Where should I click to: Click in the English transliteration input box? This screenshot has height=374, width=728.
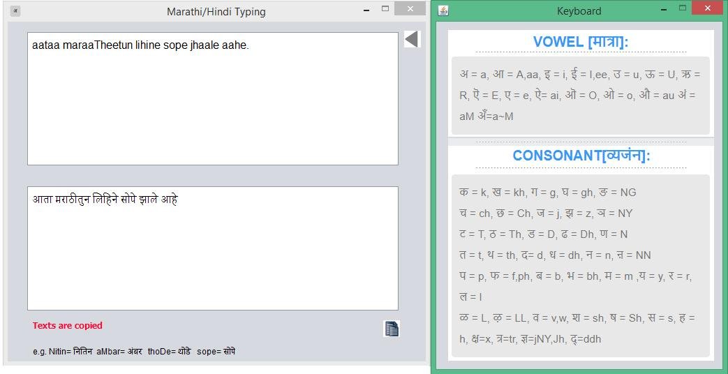[213, 98]
